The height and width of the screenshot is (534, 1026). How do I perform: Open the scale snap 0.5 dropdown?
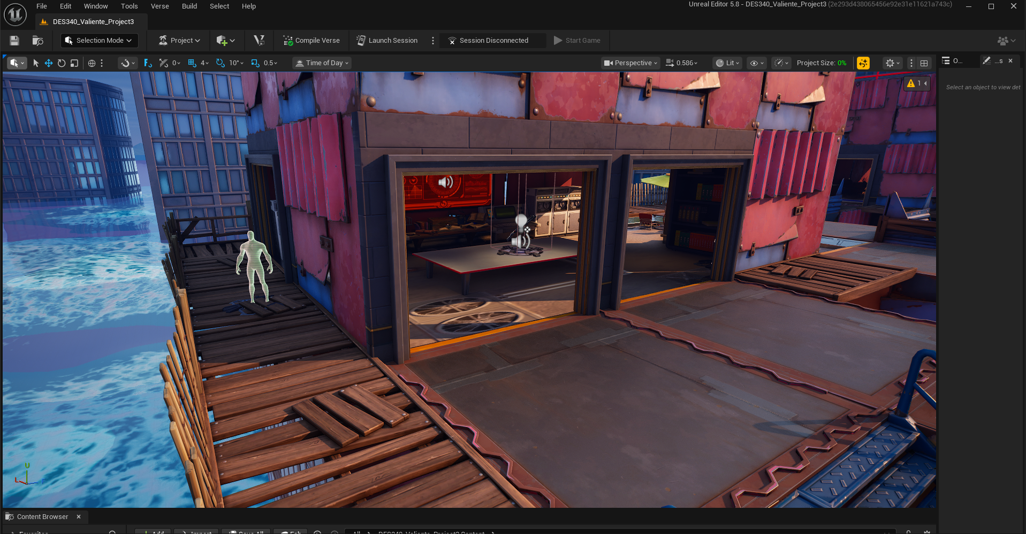click(270, 63)
